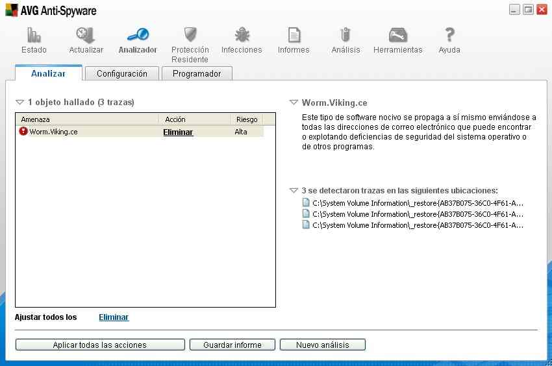The image size is (552, 366).
Task: Switch to the Configuración tab
Action: coord(122,73)
